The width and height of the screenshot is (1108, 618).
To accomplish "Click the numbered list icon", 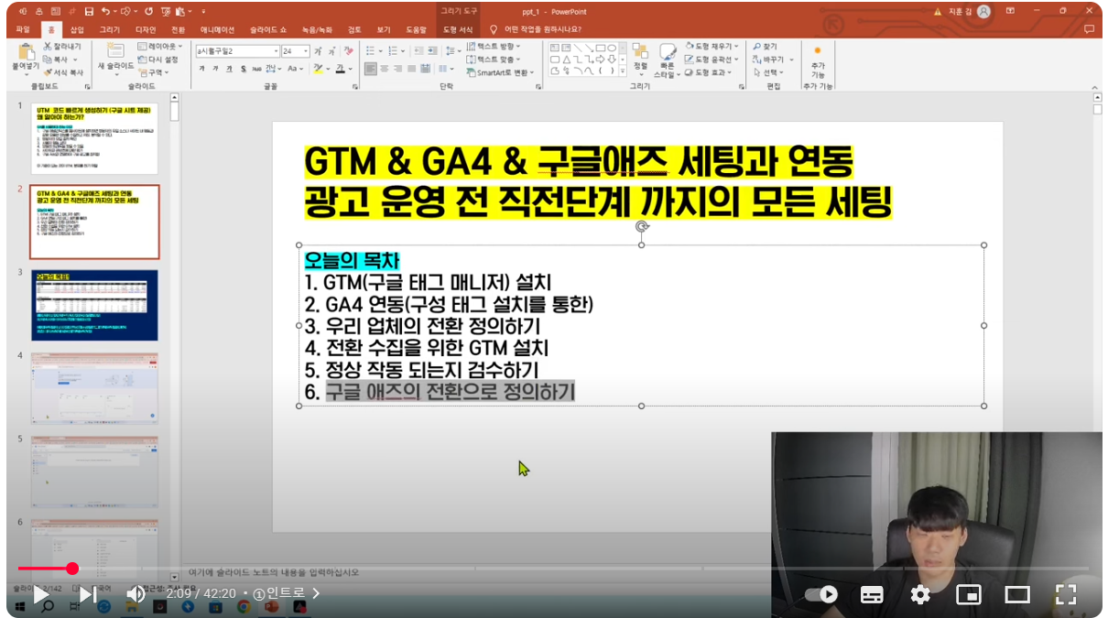I will coord(395,51).
